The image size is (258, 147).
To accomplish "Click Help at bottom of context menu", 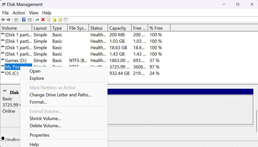I will 64,144.
